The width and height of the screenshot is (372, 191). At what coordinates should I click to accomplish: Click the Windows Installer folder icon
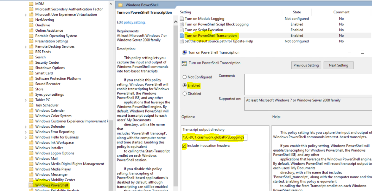coord(31,148)
